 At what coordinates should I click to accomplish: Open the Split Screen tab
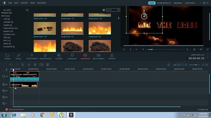click(99, 57)
